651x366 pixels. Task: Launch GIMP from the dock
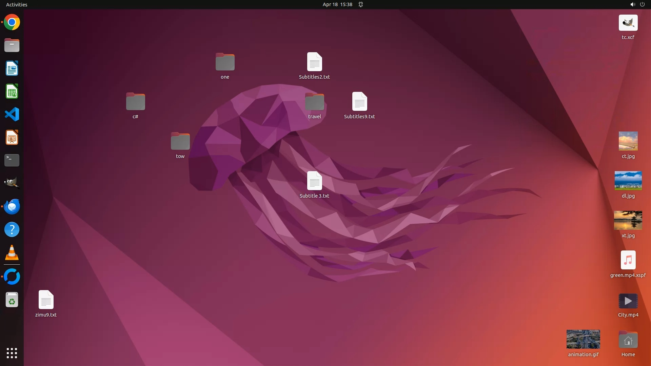(12, 183)
